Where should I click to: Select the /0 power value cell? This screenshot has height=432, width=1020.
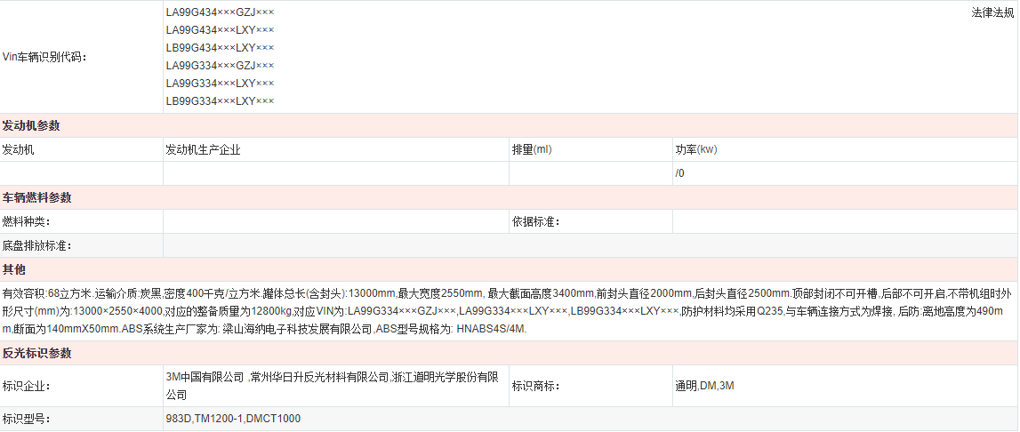(x=680, y=173)
